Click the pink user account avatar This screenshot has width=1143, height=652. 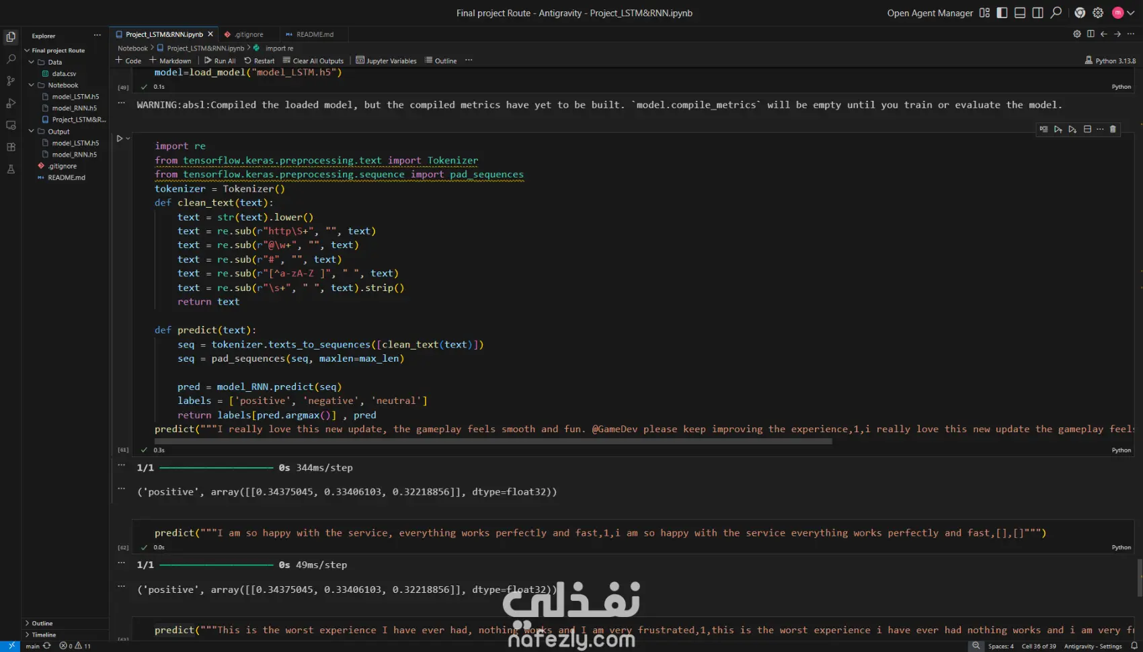click(1118, 13)
